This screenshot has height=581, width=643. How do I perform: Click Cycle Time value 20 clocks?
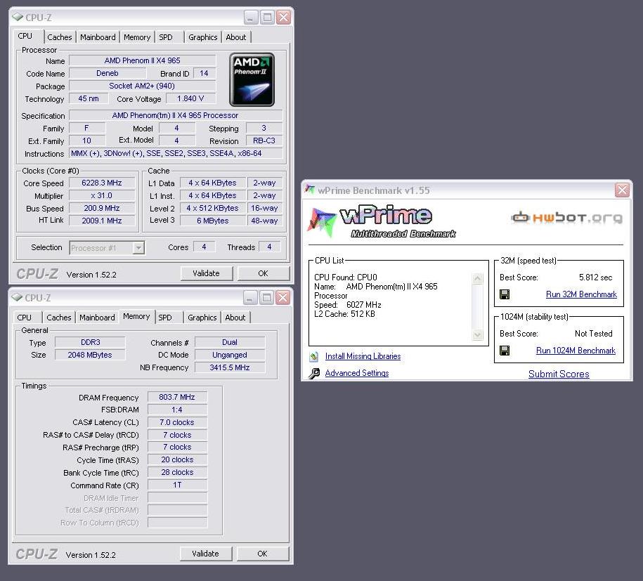click(177, 459)
